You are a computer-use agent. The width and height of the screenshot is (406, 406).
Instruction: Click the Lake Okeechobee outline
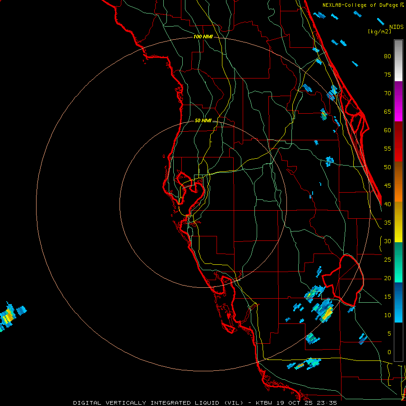[344, 280]
